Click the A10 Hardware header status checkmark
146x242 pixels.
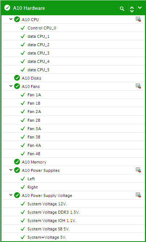[7, 8]
